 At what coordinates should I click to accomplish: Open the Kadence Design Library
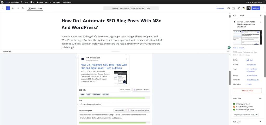(x=35, y=8)
